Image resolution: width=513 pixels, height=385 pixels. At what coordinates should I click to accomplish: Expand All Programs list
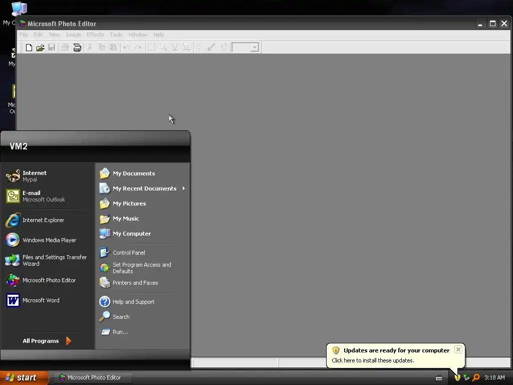pyautogui.click(x=47, y=341)
